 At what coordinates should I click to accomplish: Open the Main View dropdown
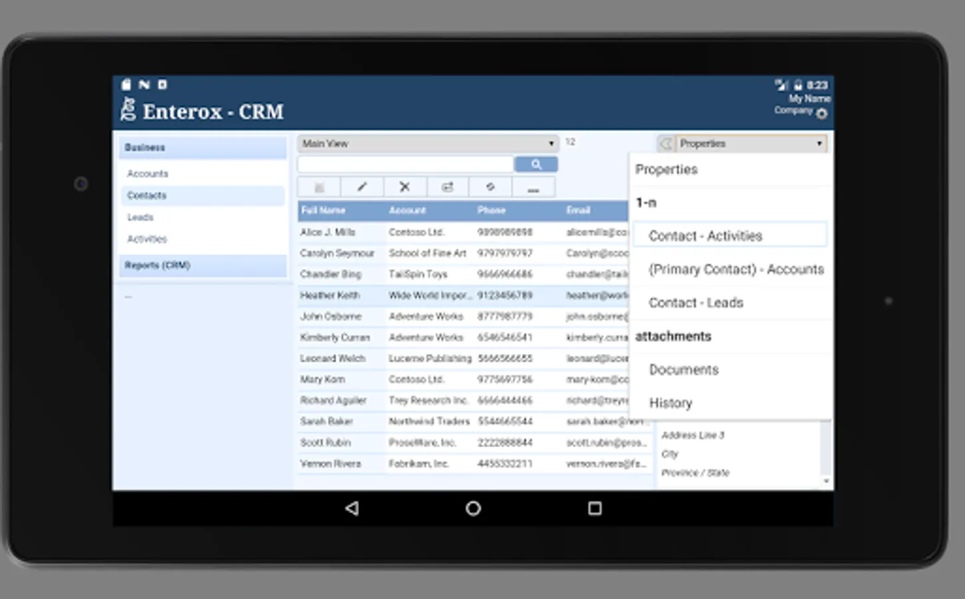428,144
